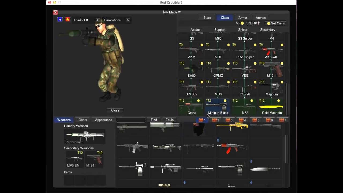Go to the Arenas tab
Viewport: 343px width, 193px height.
261,18
